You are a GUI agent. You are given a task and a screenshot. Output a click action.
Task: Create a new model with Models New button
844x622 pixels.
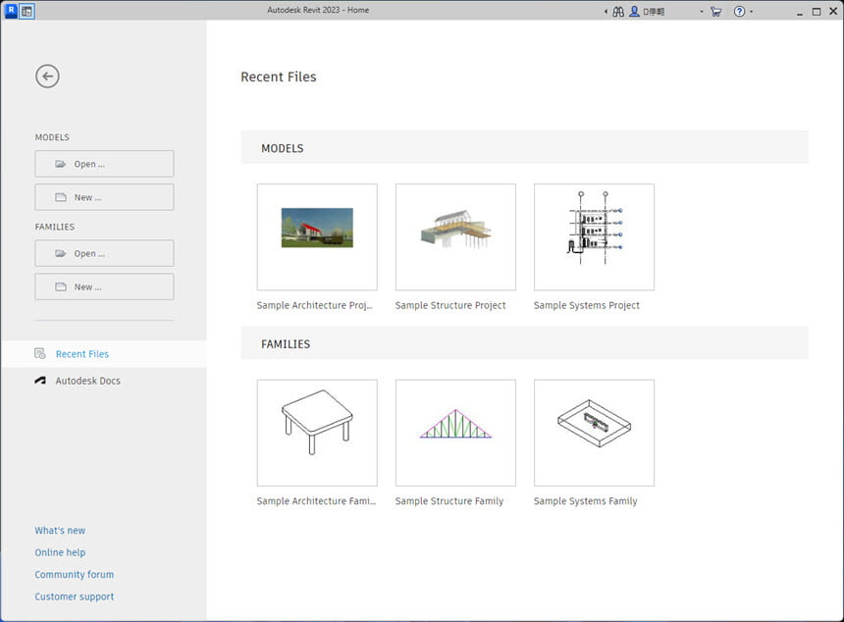[104, 197]
